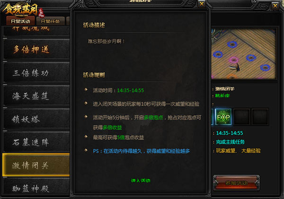The height and width of the screenshot is (199, 284).
Task: Click the green 进入活动 link
Action: (141, 181)
